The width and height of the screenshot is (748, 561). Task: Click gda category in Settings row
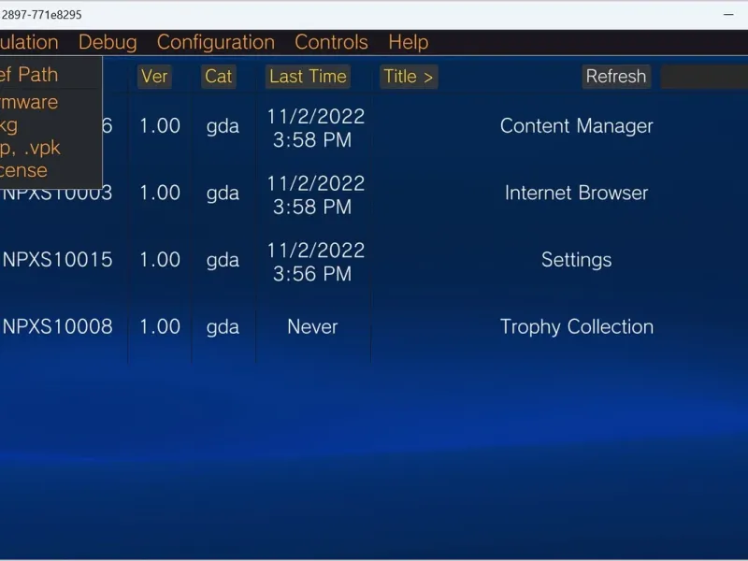click(223, 261)
